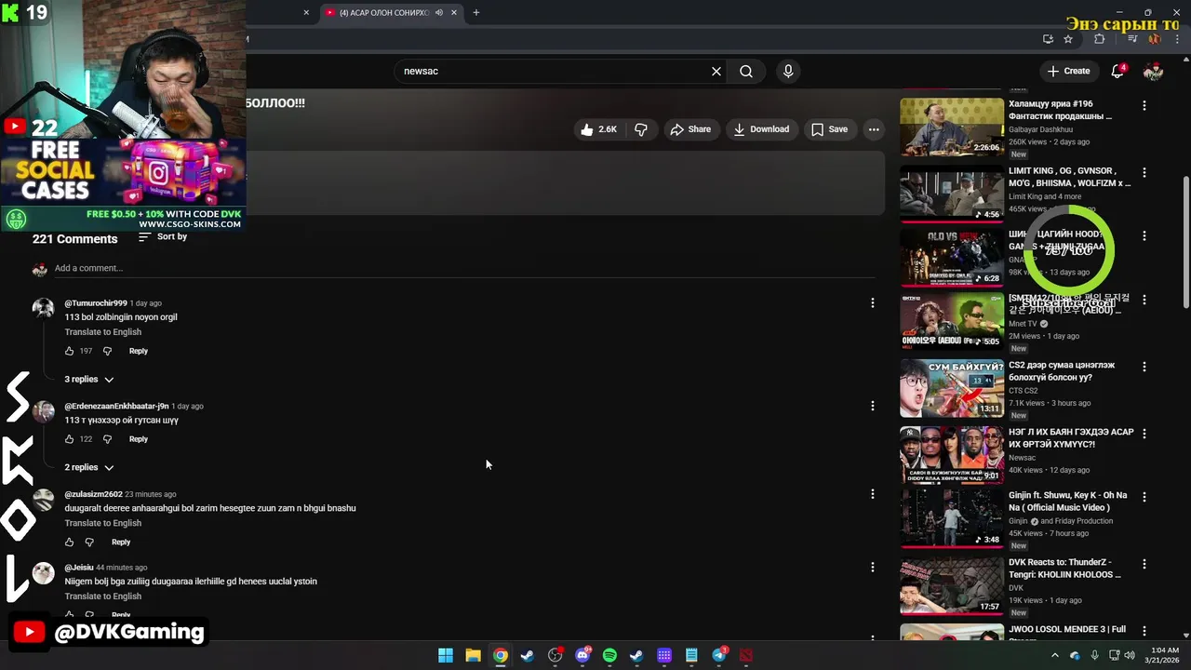Show hidden system tray icons
The height and width of the screenshot is (670, 1191).
(x=1054, y=655)
